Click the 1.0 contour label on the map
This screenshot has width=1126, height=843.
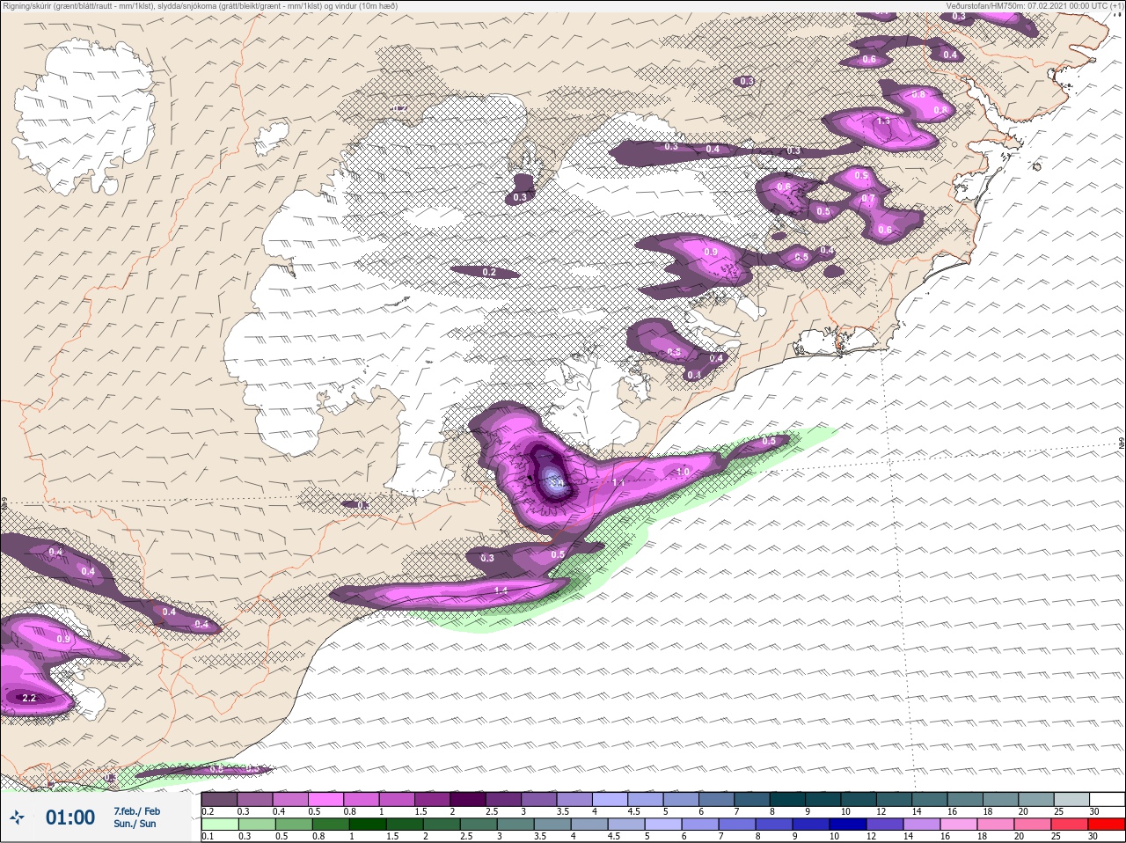click(683, 472)
